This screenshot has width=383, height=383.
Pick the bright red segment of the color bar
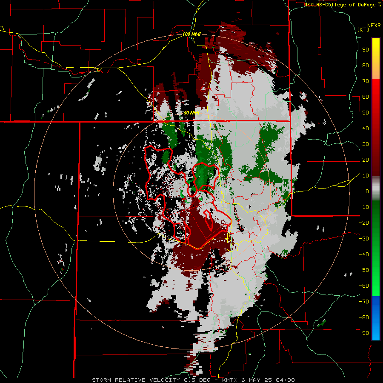(x=376, y=98)
